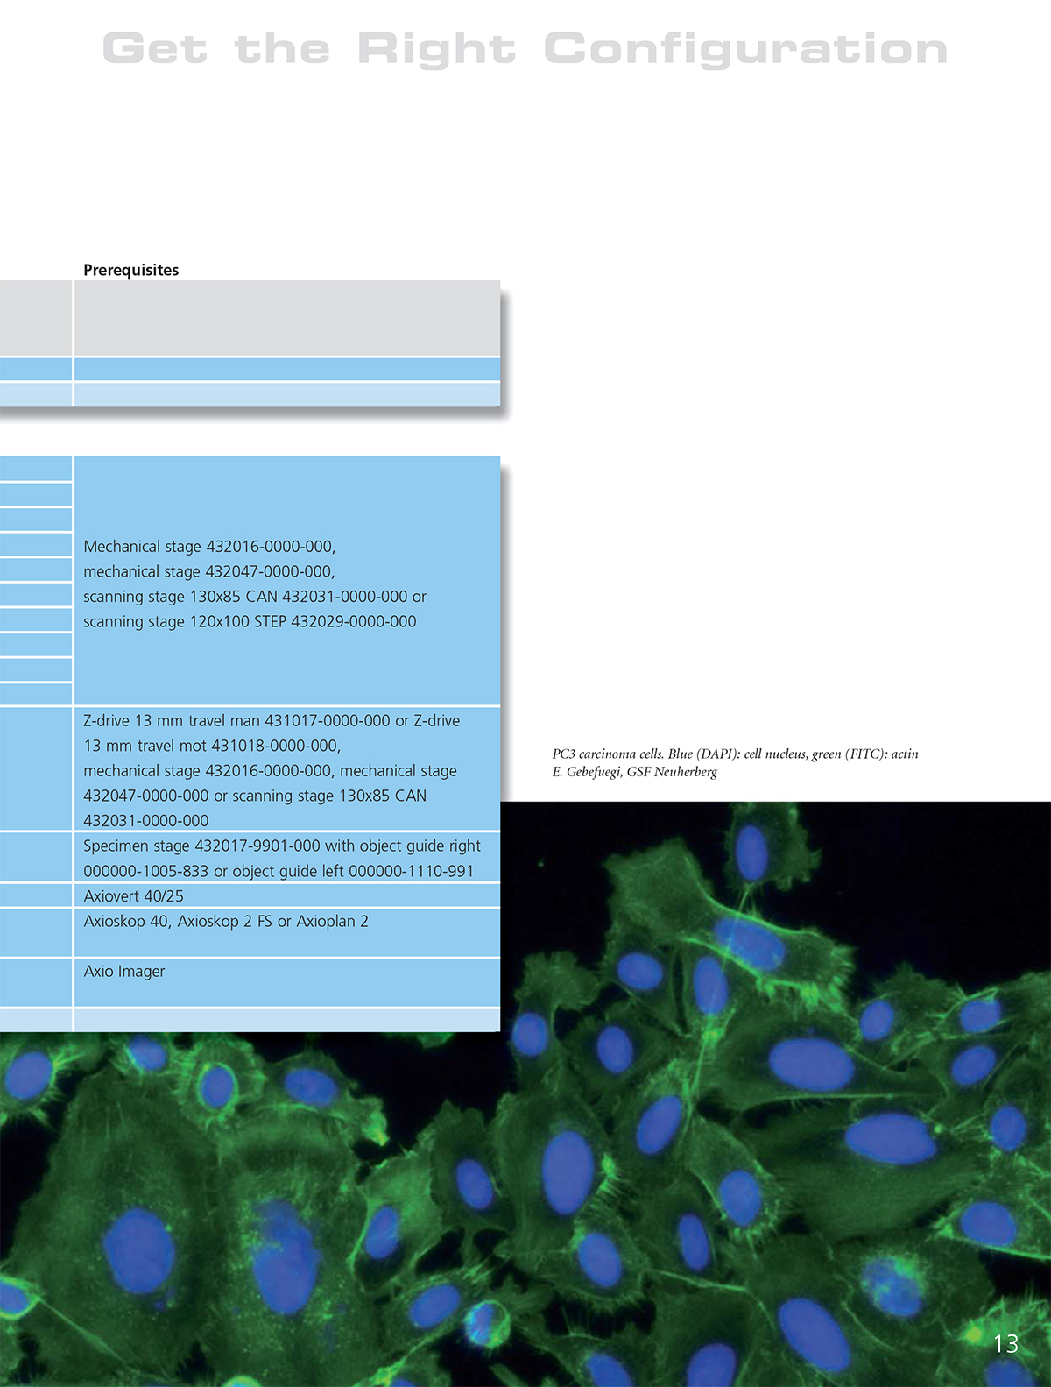Select text 'Mechanical stage 432016-0000-000,'
The image size is (1051, 1387).
[x=209, y=547]
